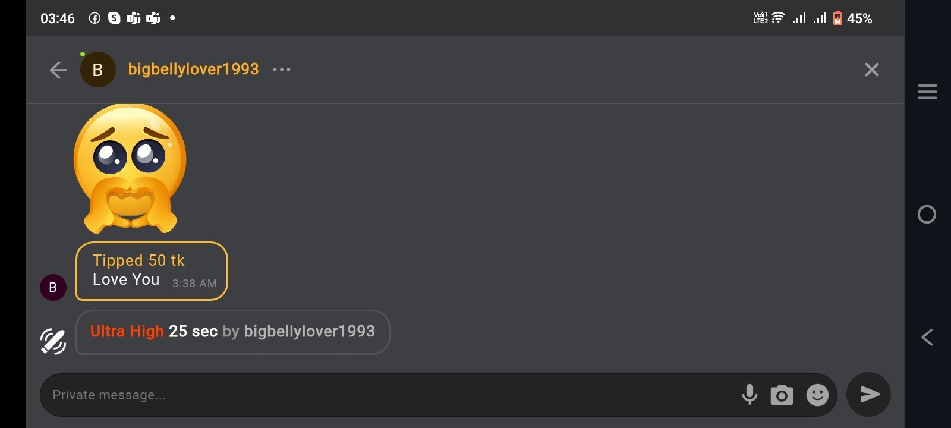Close the private chat with X
This screenshot has height=428, width=951.
[x=871, y=70]
